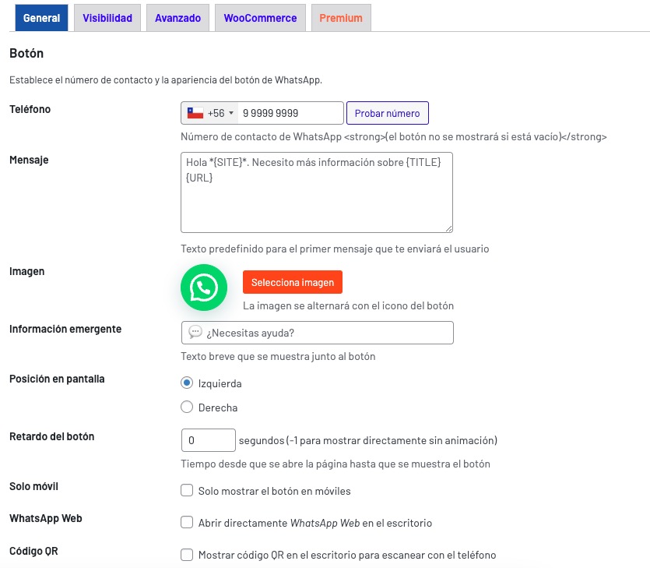This screenshot has height=568, width=650.
Task: Select the Izquierda position option
Action: coord(187,383)
